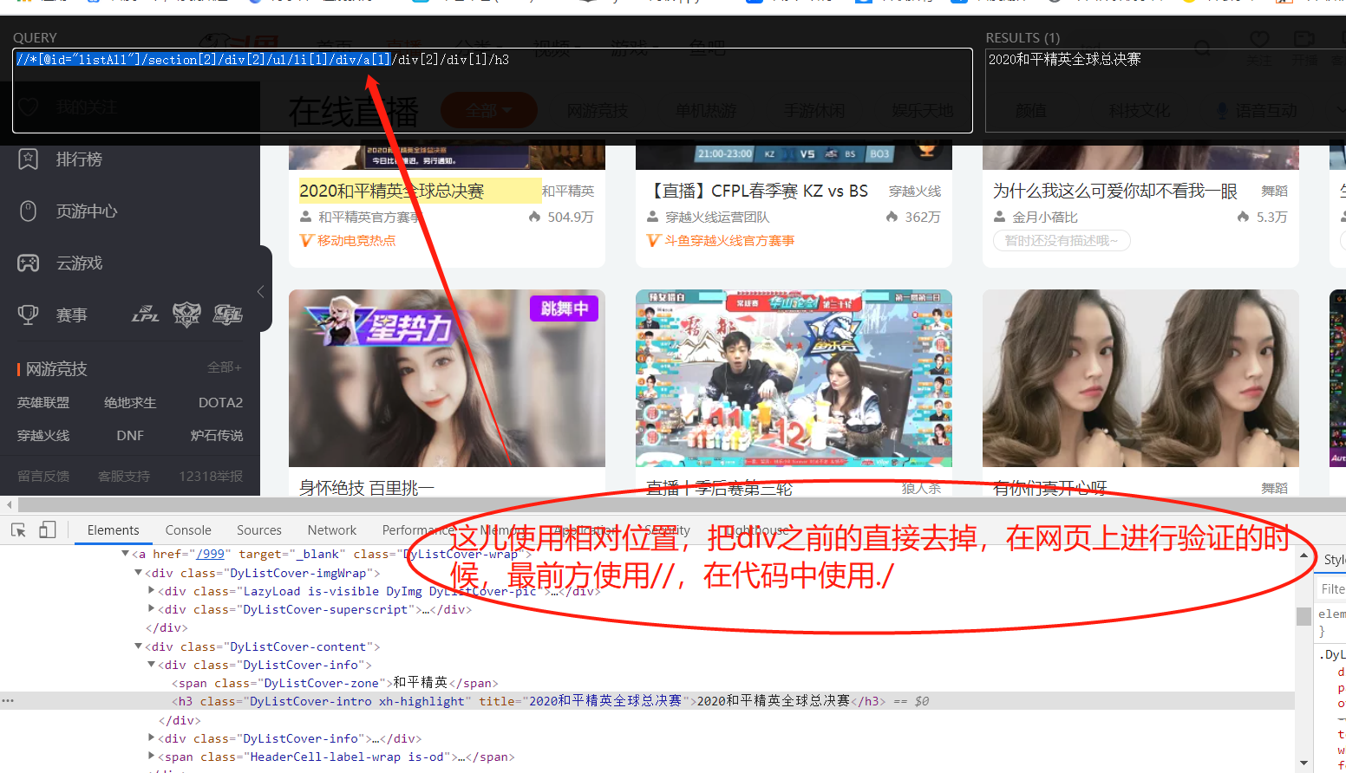1346x773 pixels.
Task: Click the three-dots marker beside h3 row
Action: [x=8, y=700]
